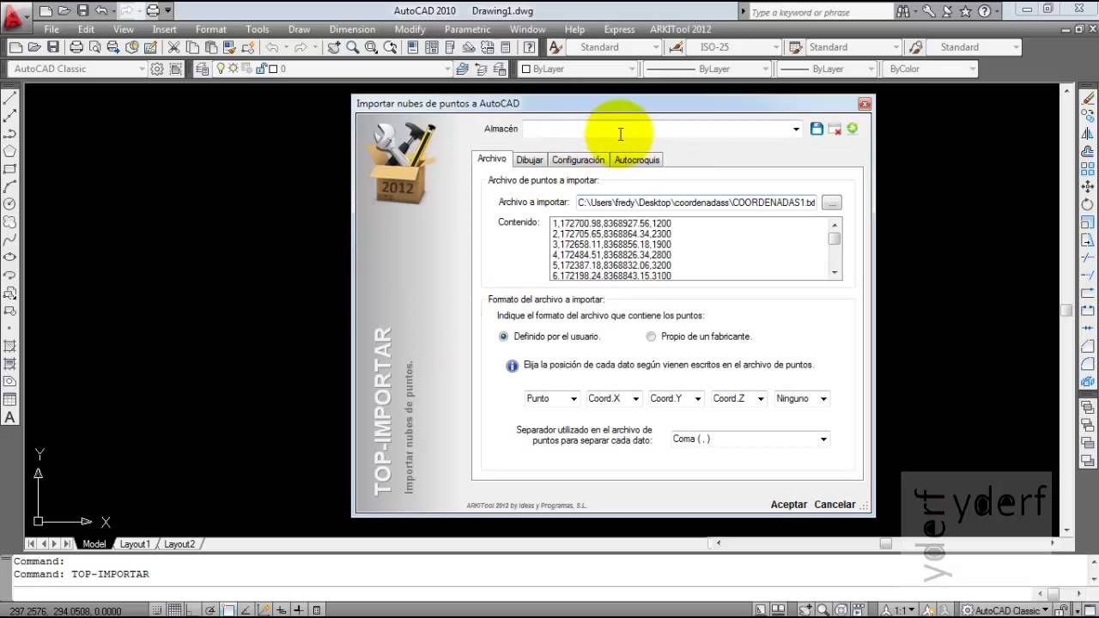Click the Archivo tab

click(x=492, y=159)
